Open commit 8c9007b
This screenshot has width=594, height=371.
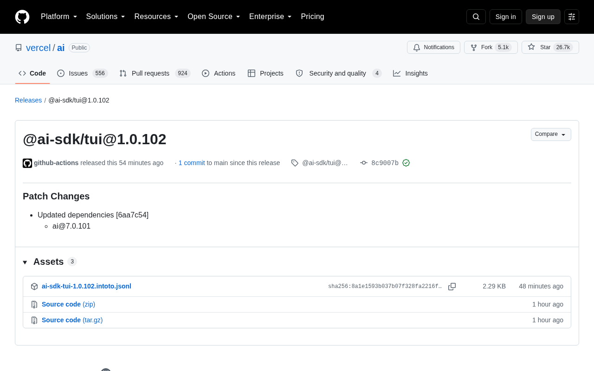pyautogui.click(x=385, y=163)
